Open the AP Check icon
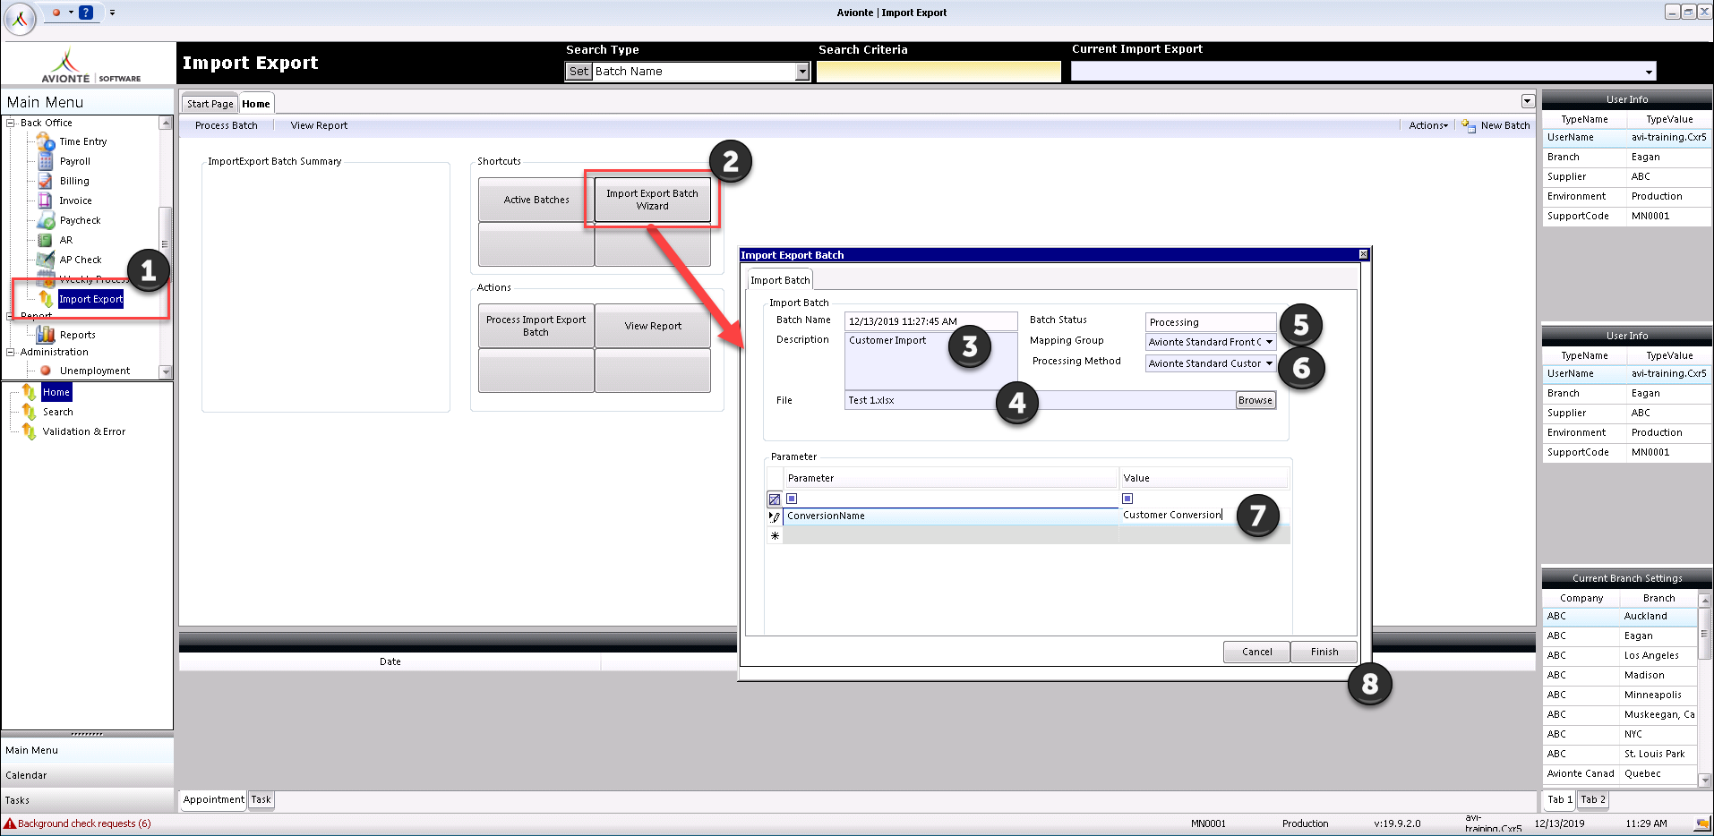Viewport: 1714px width, 836px height. click(x=46, y=260)
